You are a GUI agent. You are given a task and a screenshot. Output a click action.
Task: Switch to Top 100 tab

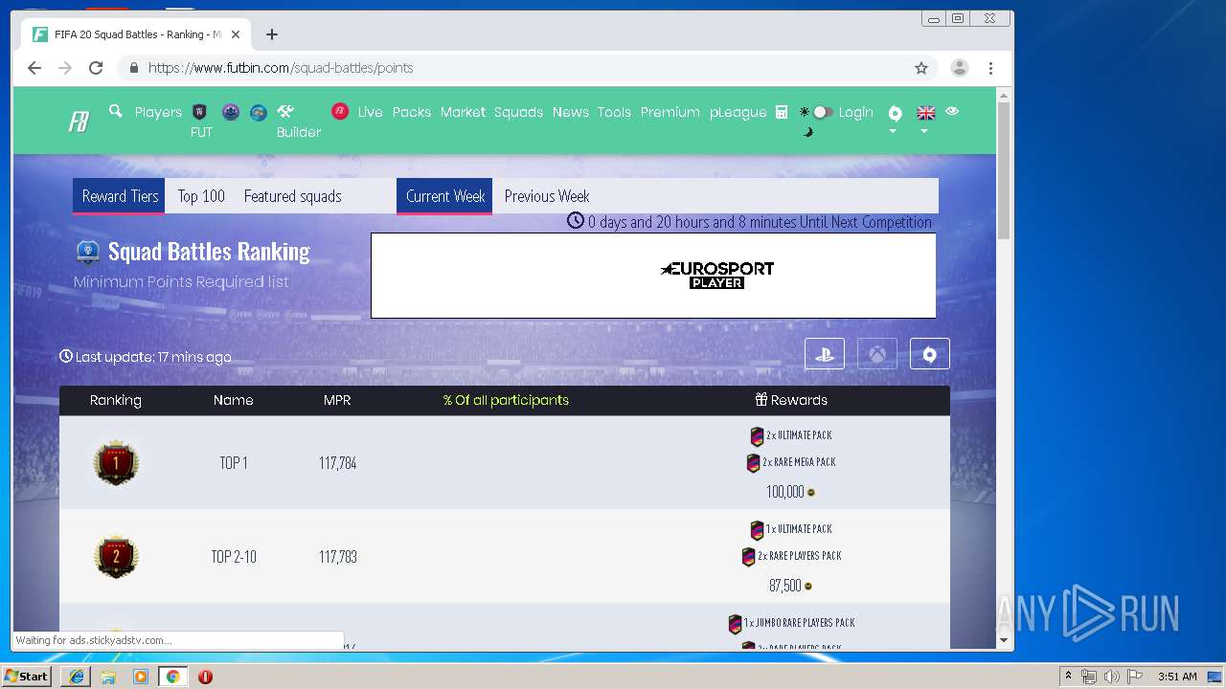pos(201,196)
